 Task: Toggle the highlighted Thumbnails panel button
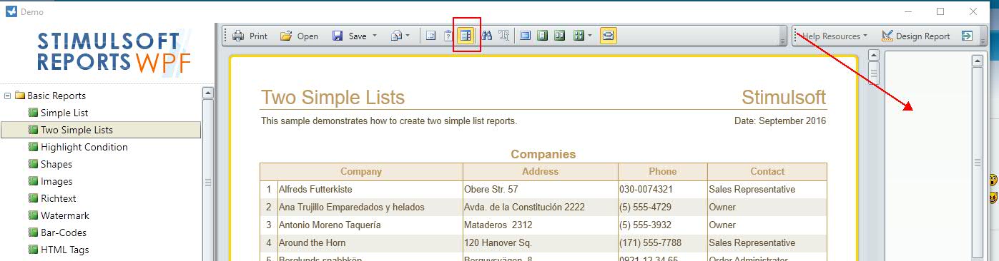coord(466,36)
